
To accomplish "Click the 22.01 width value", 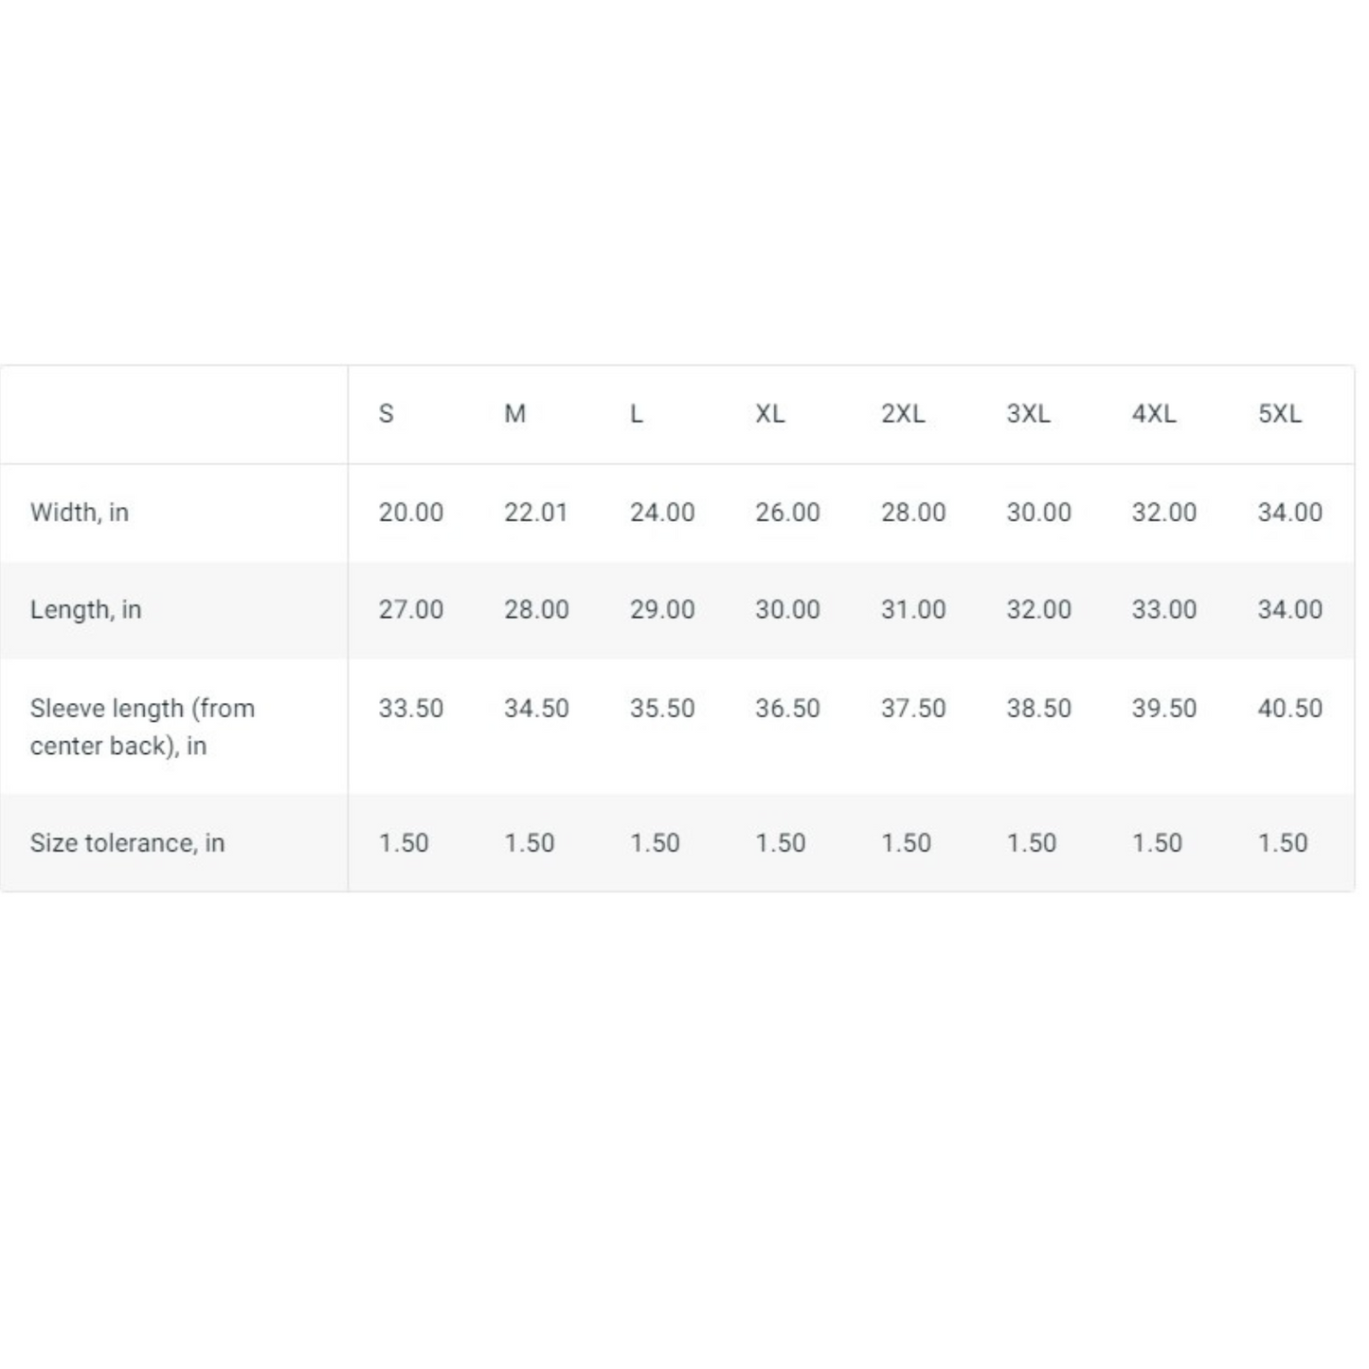I will 536,513.
